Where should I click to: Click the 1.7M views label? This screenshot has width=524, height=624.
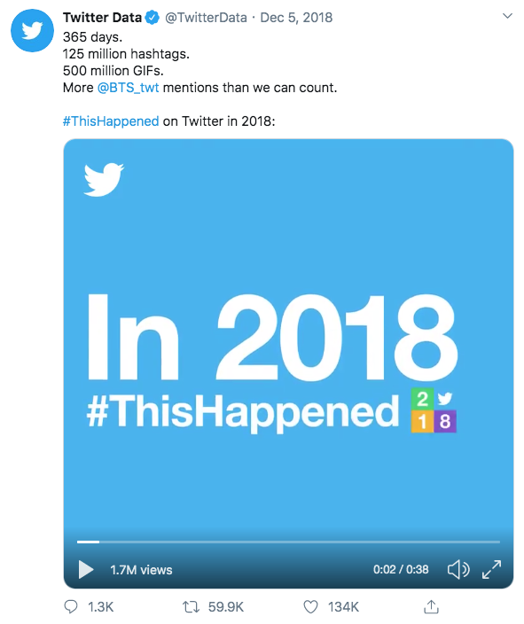tap(141, 570)
